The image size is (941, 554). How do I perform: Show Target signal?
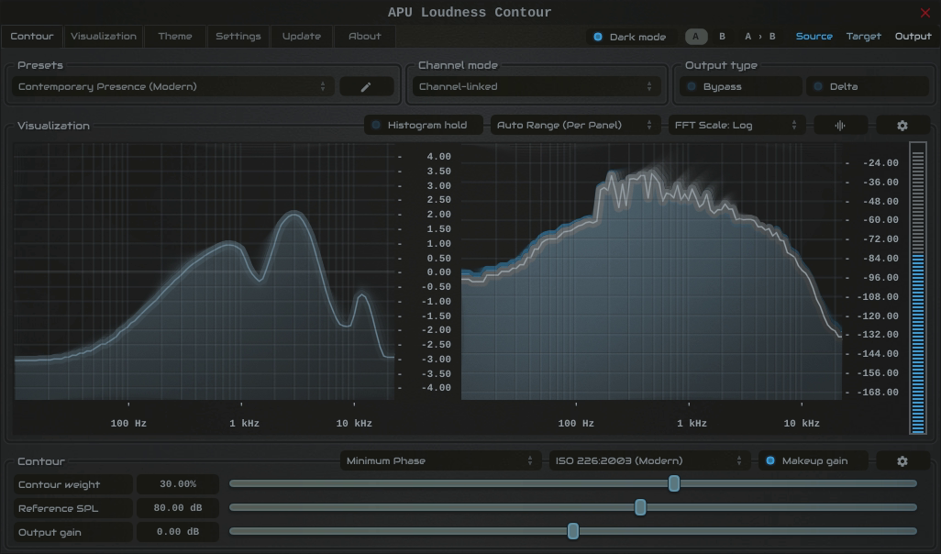pyautogui.click(x=864, y=37)
